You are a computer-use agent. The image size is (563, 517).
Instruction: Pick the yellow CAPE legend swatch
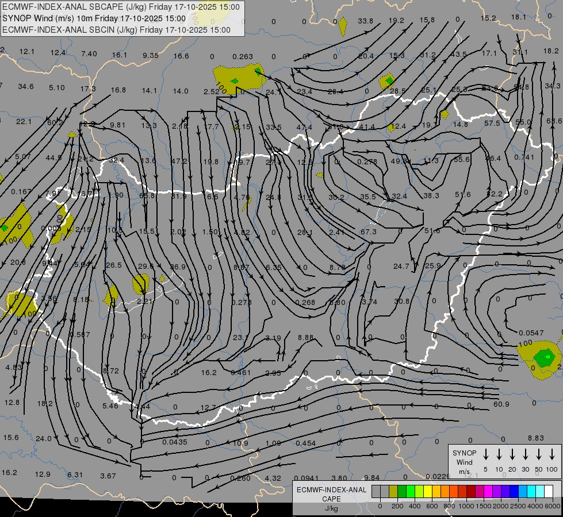428,492
